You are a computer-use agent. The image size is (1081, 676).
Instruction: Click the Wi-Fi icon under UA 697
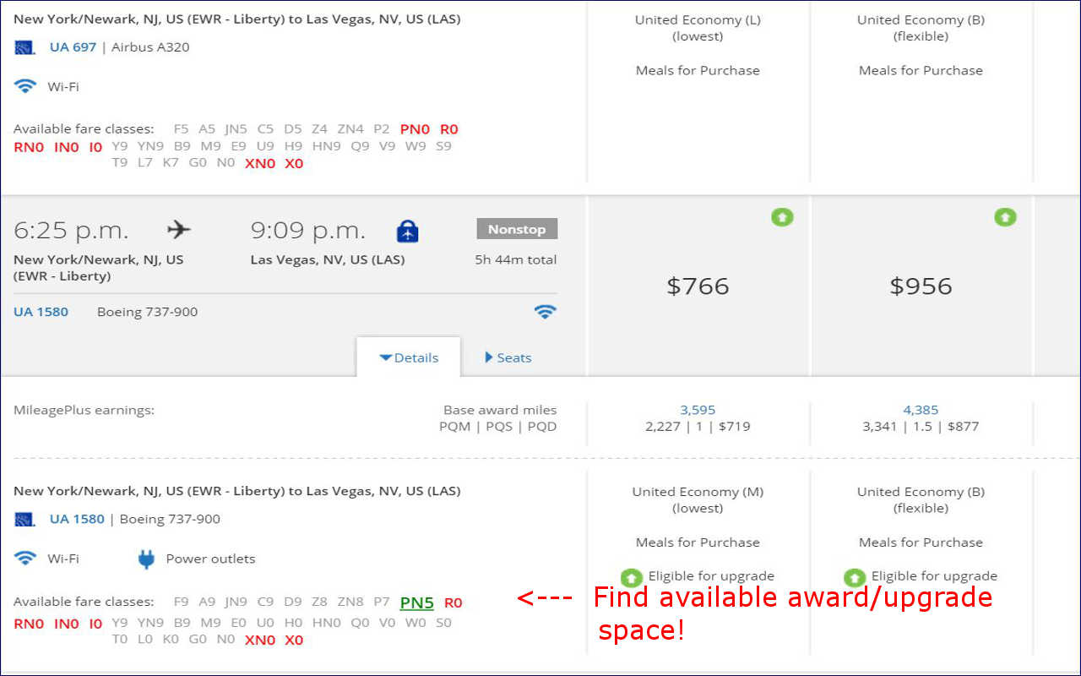coord(25,86)
